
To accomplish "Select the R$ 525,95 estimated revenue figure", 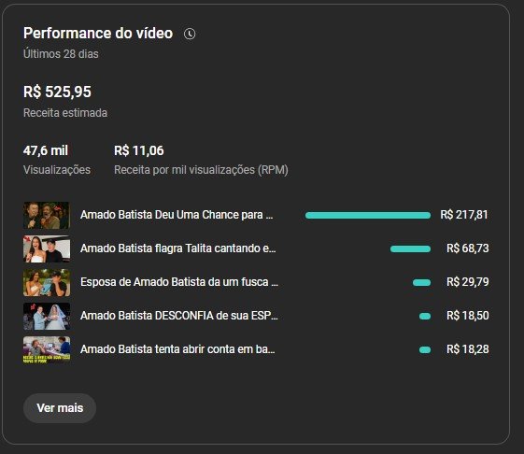I will pyautogui.click(x=57, y=92).
